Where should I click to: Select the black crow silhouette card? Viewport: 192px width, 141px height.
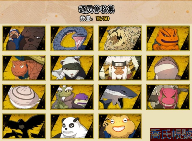24,126
